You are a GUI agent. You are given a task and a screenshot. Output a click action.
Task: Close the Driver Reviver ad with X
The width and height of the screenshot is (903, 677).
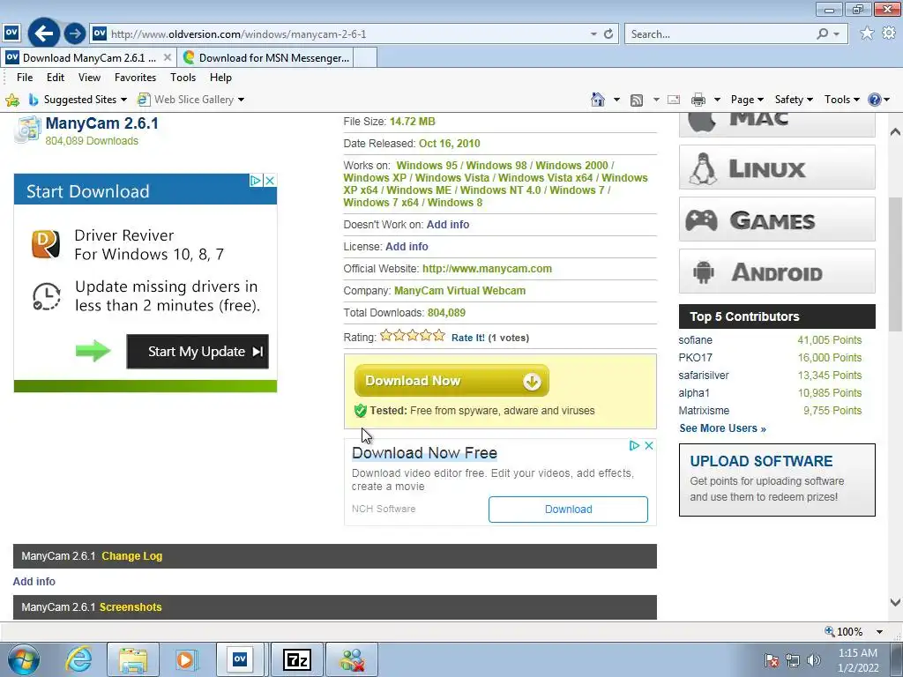pyautogui.click(x=270, y=181)
